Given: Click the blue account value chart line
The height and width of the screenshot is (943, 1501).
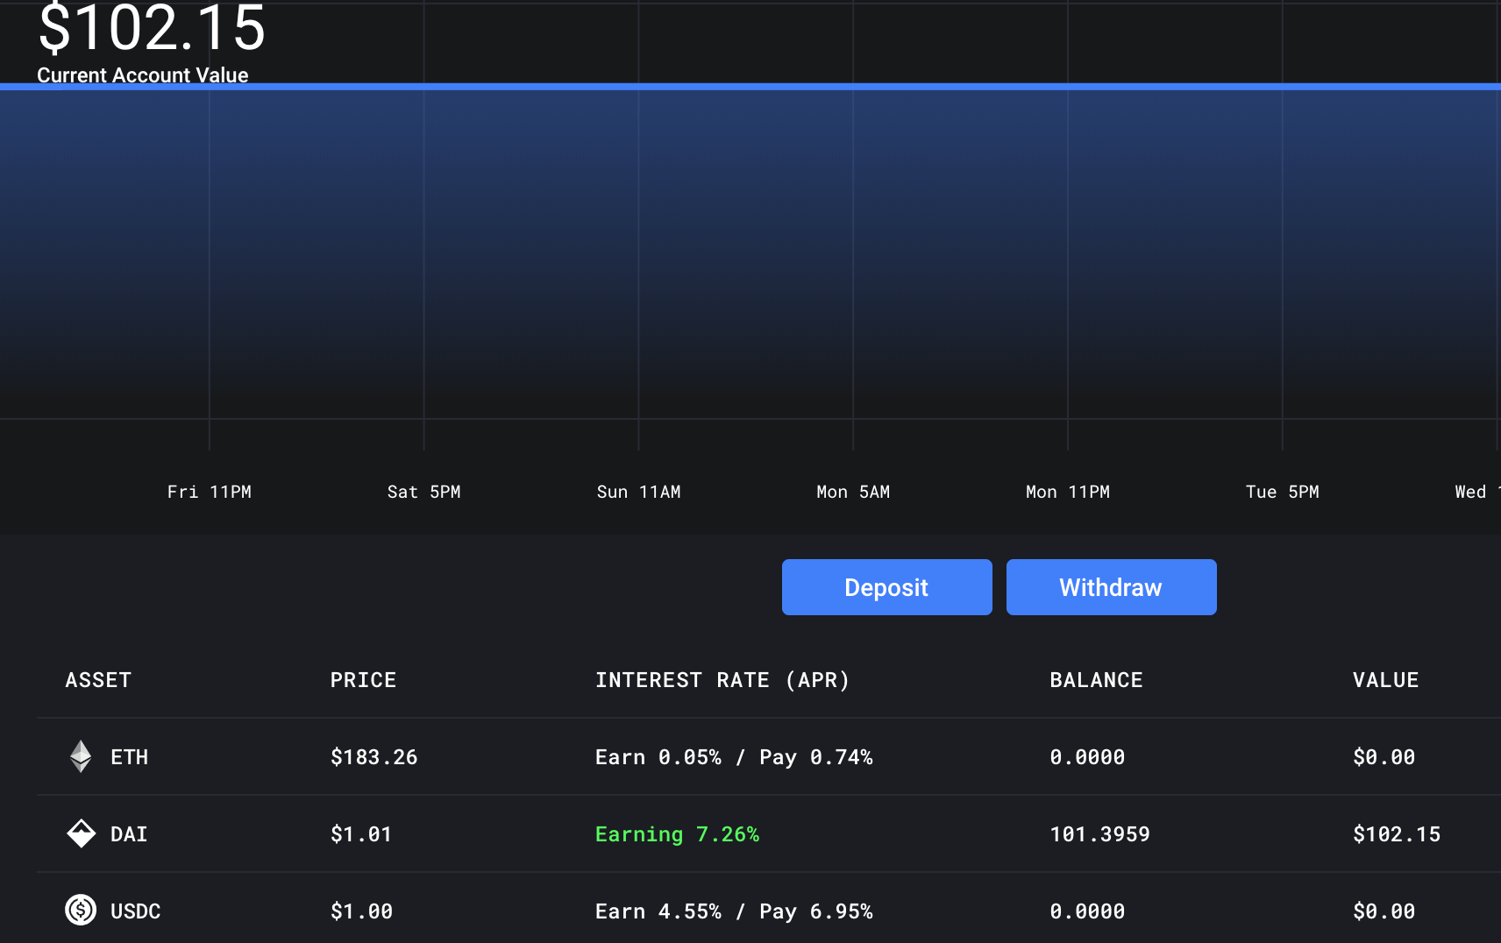Looking at the screenshot, I should 750,87.
